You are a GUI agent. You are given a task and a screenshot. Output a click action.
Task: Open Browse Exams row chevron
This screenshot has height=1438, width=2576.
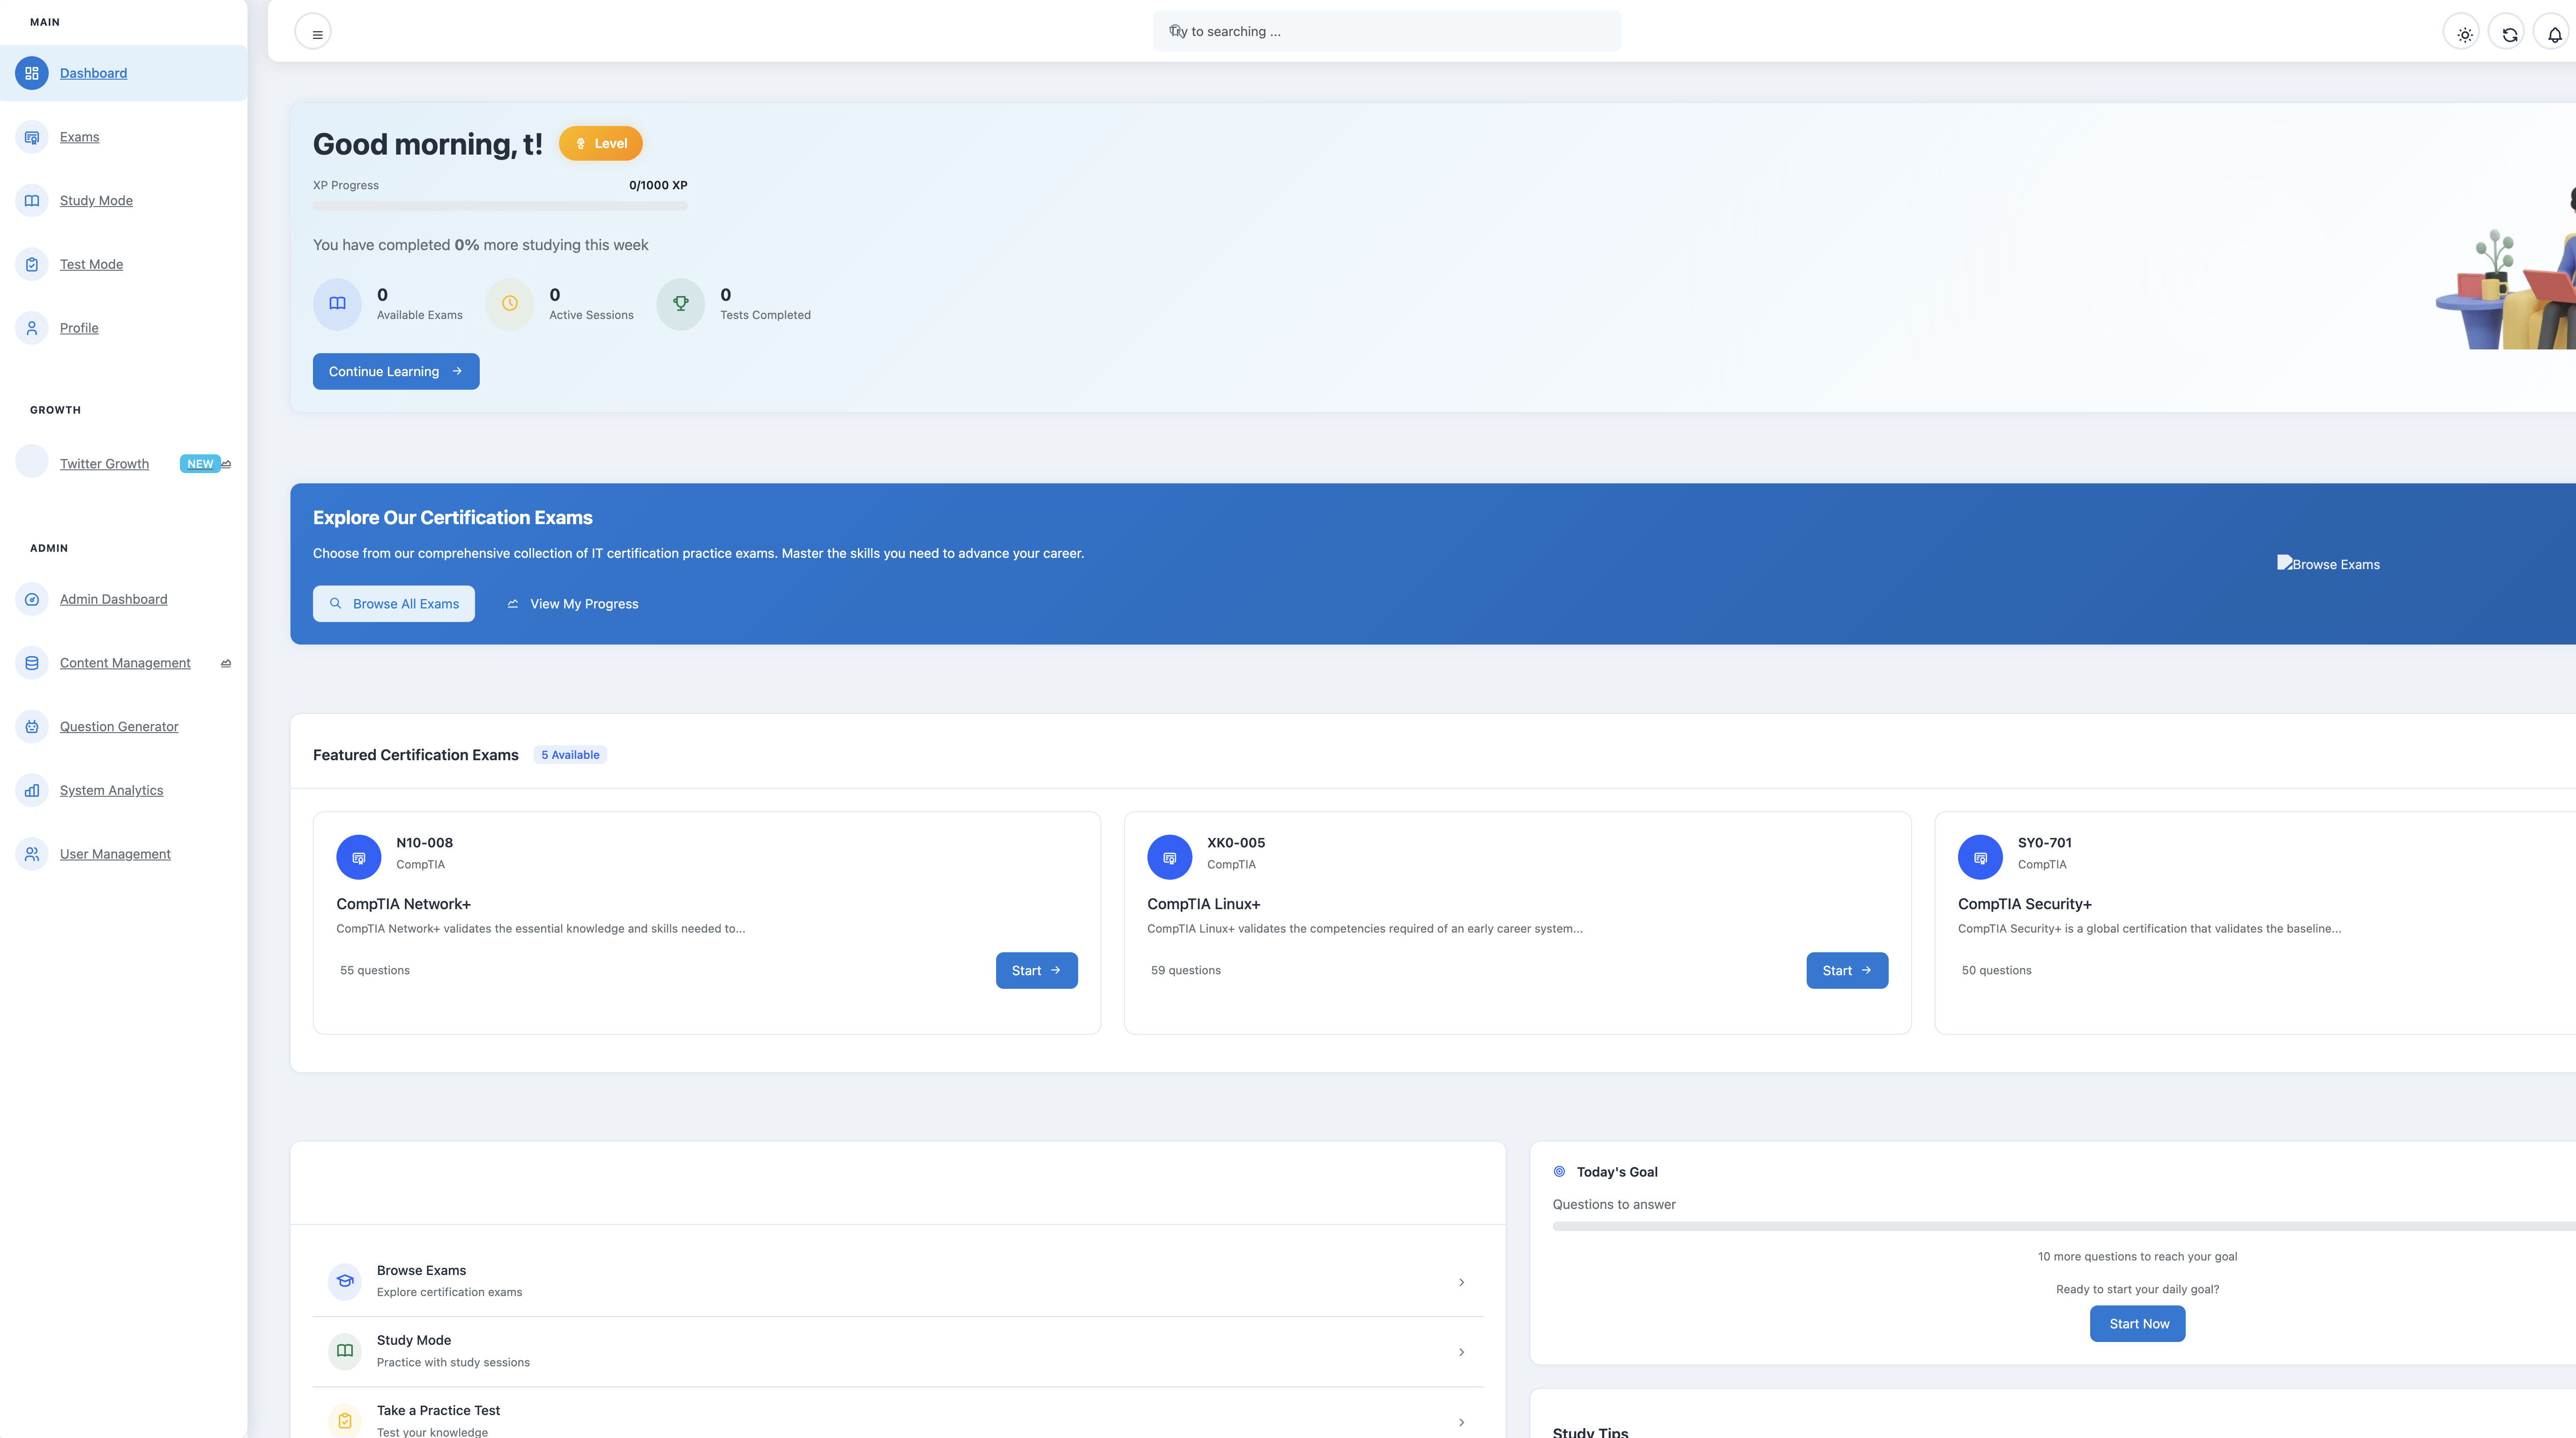[x=1461, y=1282]
